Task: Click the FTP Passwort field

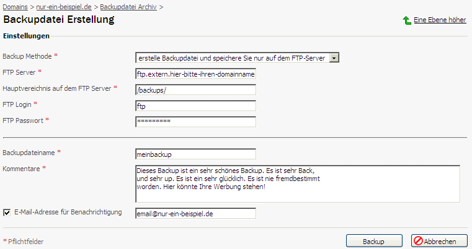Action: [x=195, y=122]
